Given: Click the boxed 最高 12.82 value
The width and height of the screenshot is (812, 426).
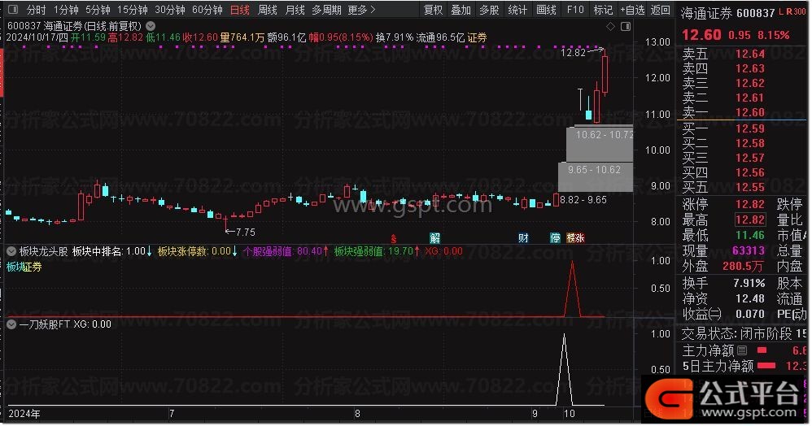Looking at the screenshot, I should (750, 220).
